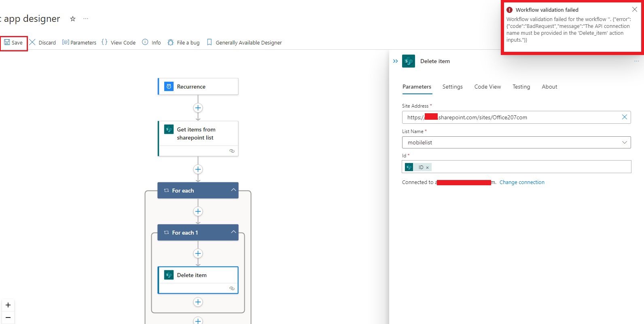Click the Id input field
This screenshot has width=644, height=324.
[516, 167]
